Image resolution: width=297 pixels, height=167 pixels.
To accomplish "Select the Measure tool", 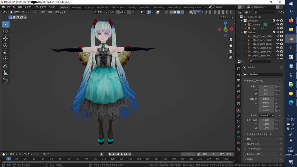I will click(6, 73).
